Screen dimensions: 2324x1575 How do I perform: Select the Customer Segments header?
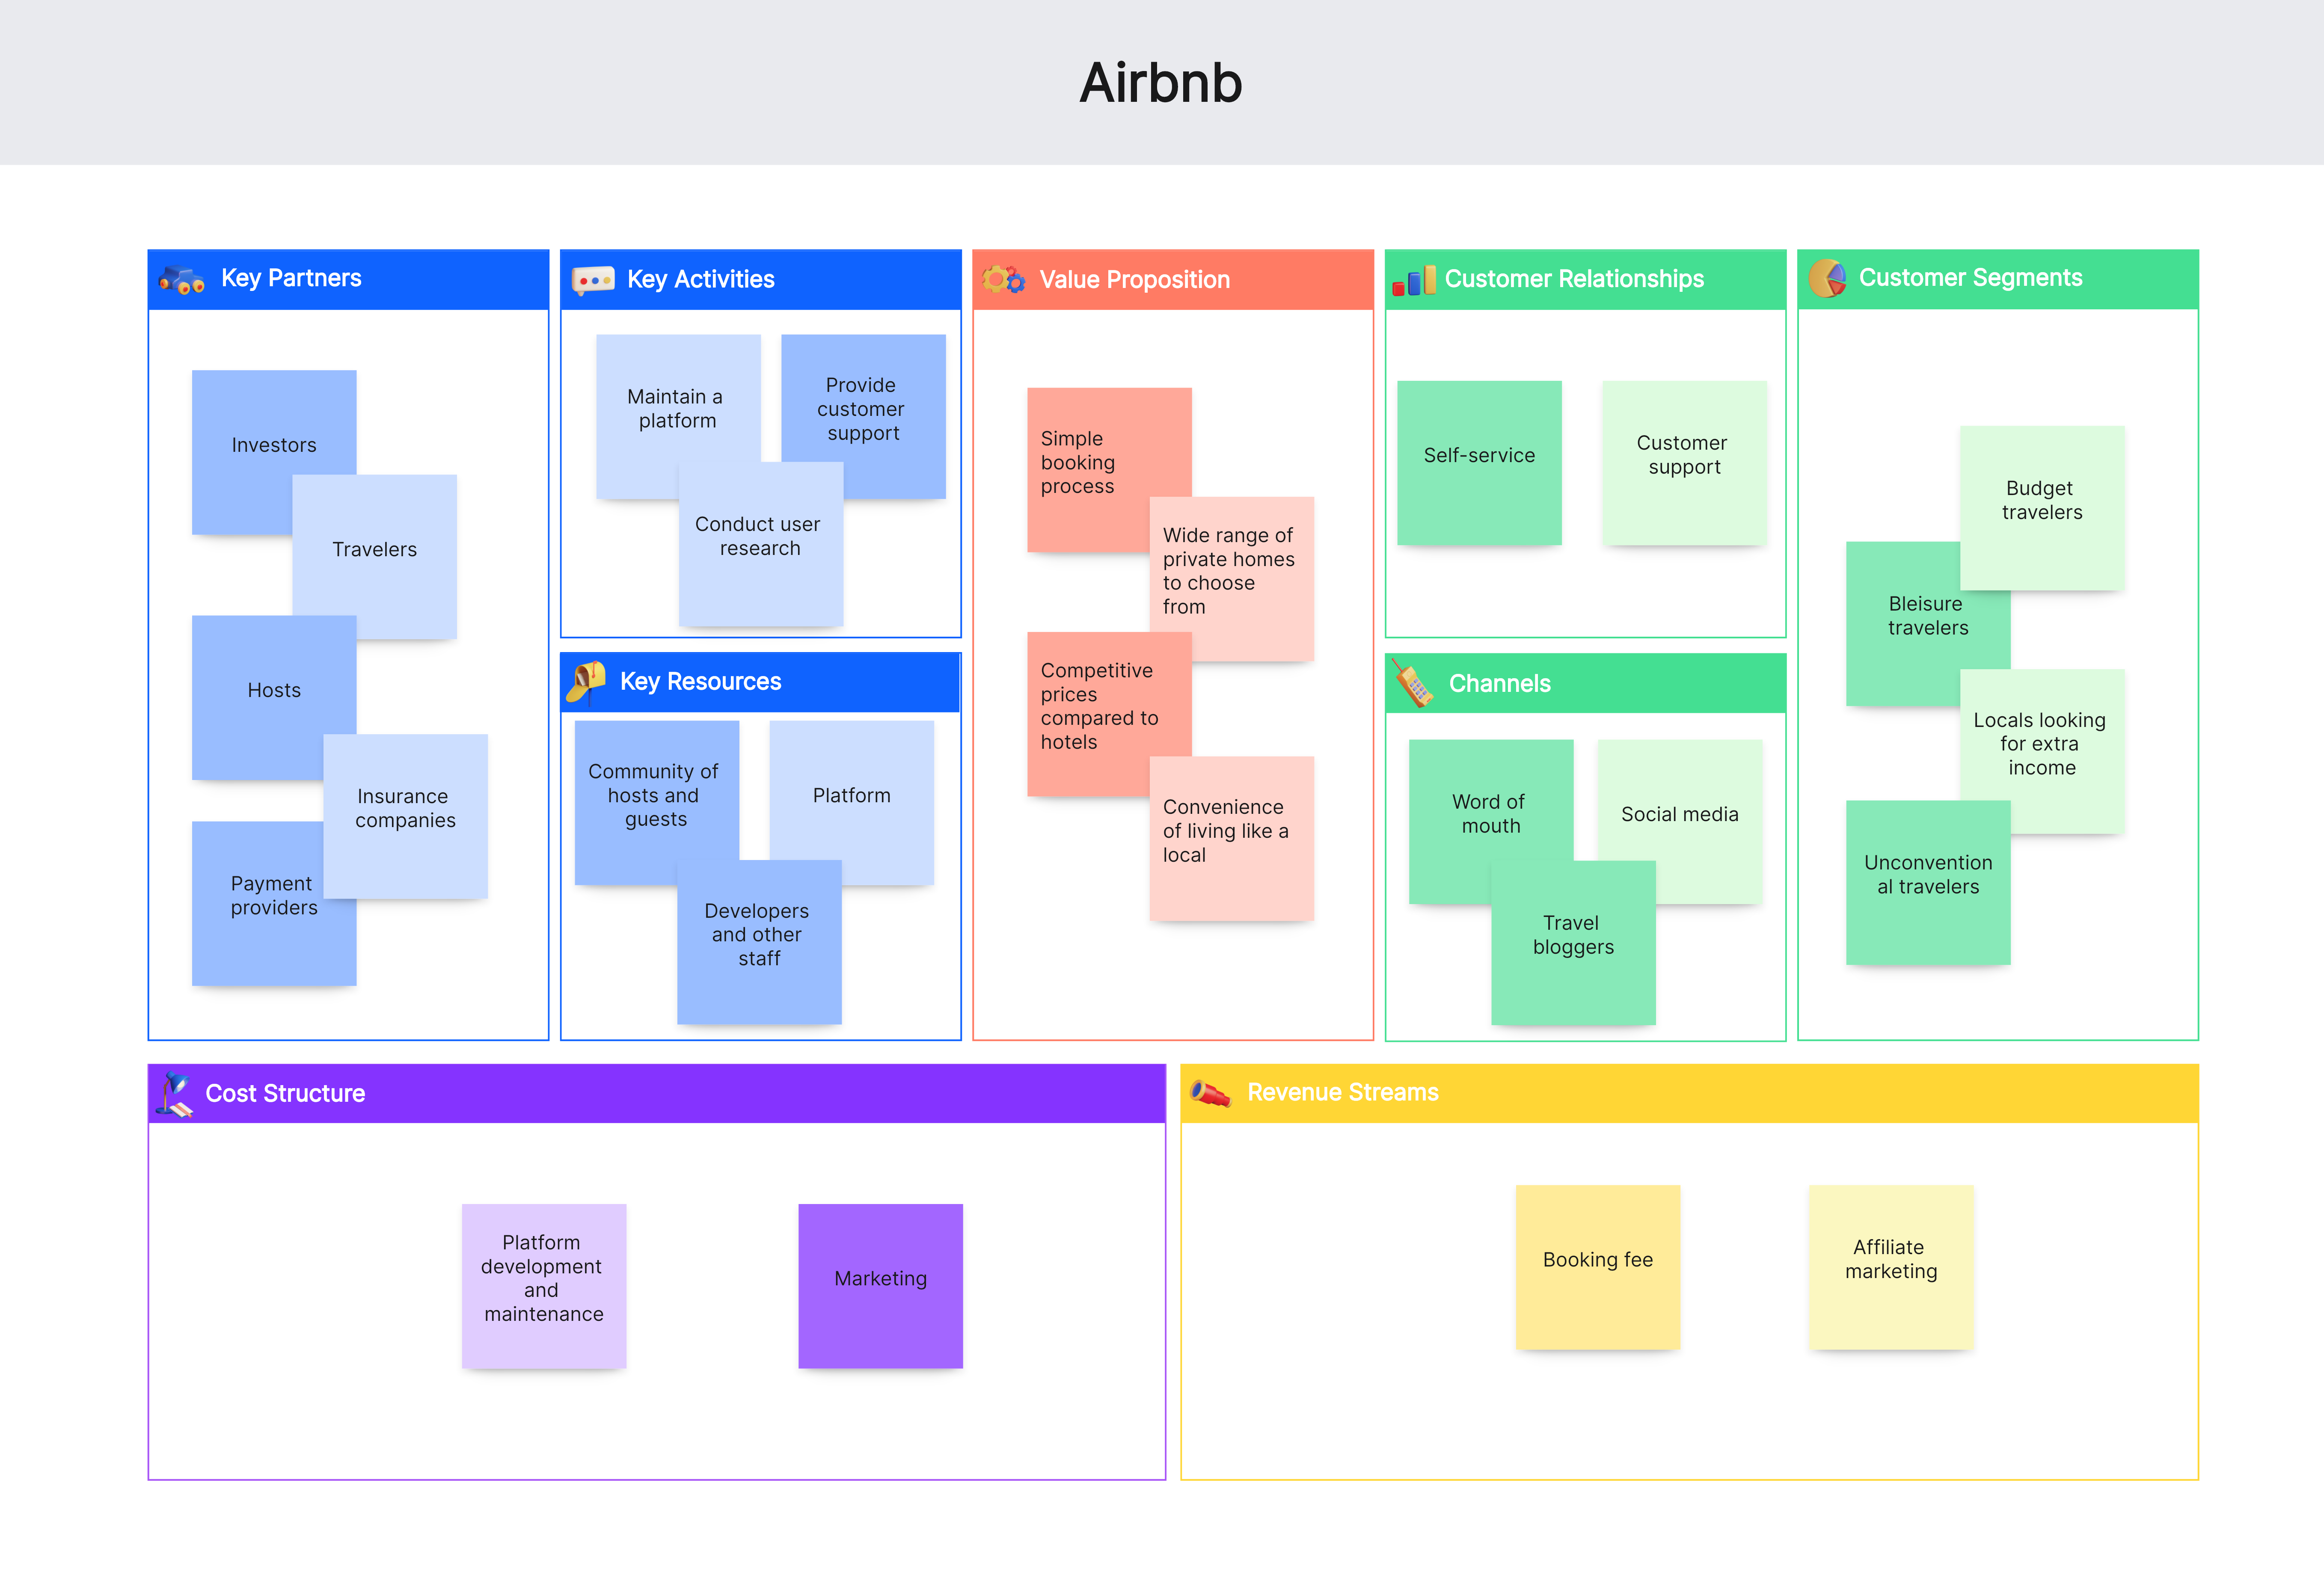point(1998,279)
